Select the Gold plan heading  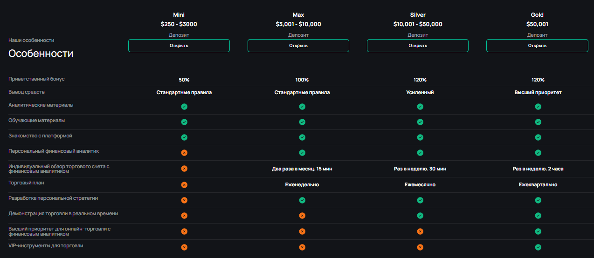click(537, 15)
